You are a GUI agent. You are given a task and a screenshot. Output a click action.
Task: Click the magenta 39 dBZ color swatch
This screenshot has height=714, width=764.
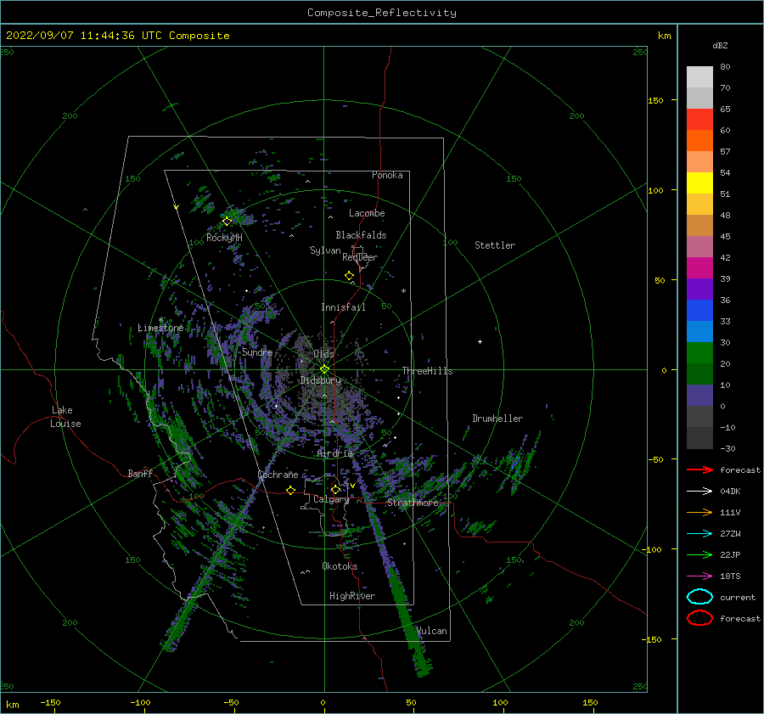(699, 268)
